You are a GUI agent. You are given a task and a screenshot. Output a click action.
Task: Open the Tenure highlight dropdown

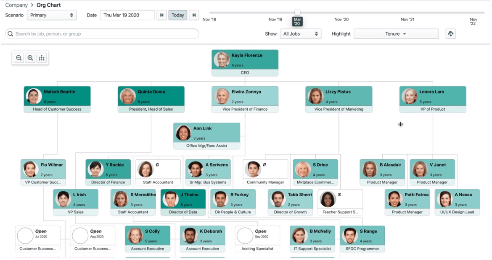point(396,34)
